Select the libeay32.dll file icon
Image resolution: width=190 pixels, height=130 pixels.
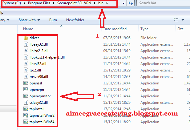[x=26, y=44]
